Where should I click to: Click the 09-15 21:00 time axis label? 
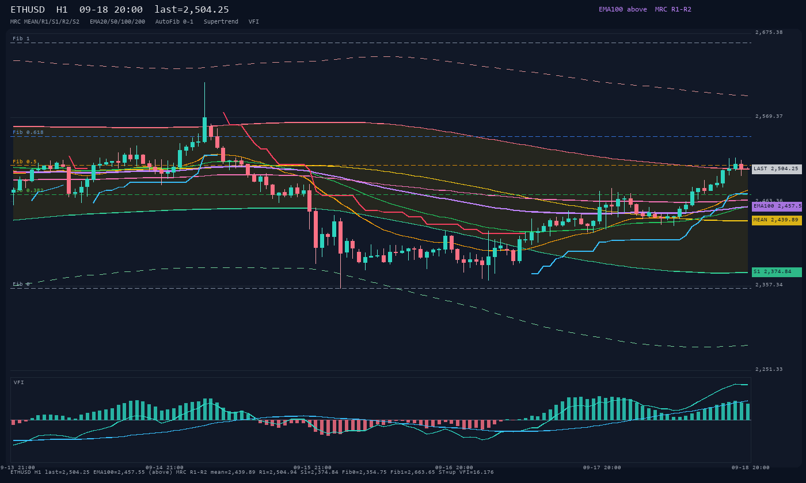(x=313, y=467)
